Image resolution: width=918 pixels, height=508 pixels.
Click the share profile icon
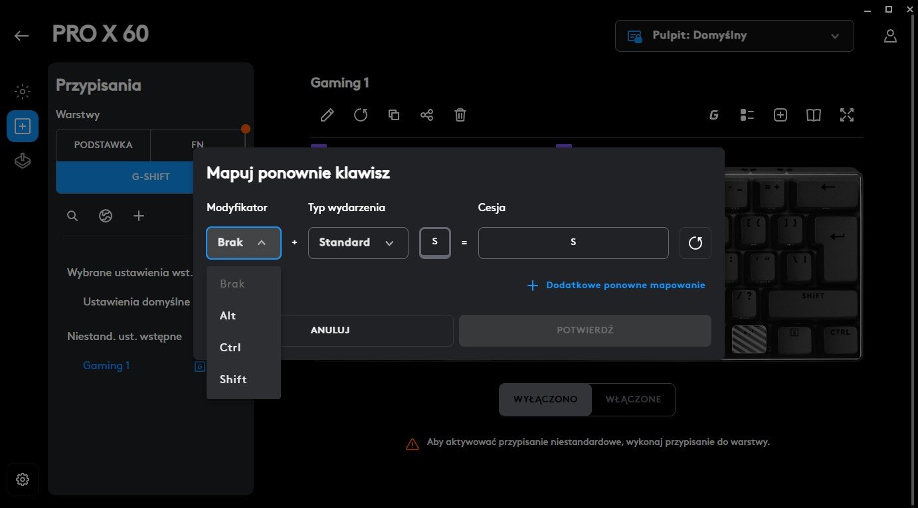(x=426, y=115)
